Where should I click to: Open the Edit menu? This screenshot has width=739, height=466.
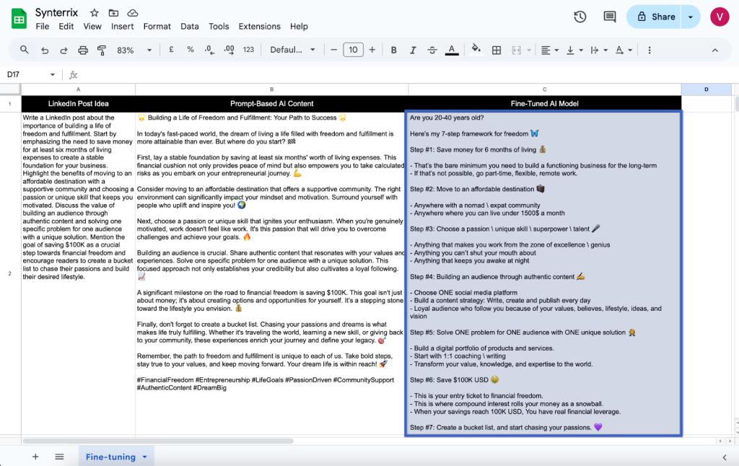66,27
